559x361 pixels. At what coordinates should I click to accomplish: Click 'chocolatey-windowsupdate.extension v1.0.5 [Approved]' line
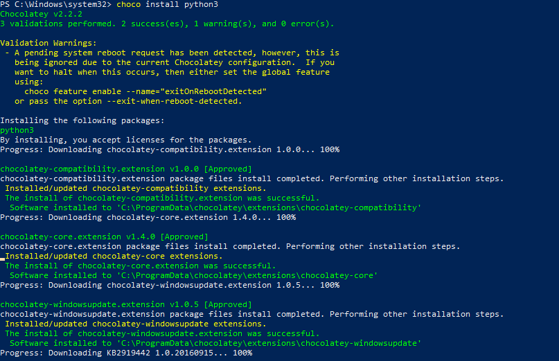126,305
